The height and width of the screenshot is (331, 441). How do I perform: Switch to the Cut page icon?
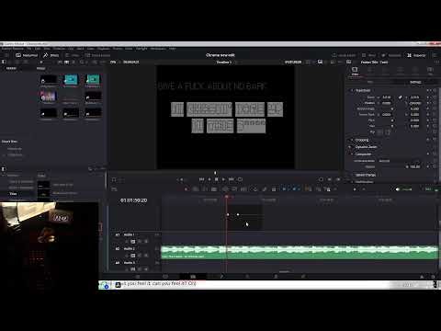pos(165,277)
